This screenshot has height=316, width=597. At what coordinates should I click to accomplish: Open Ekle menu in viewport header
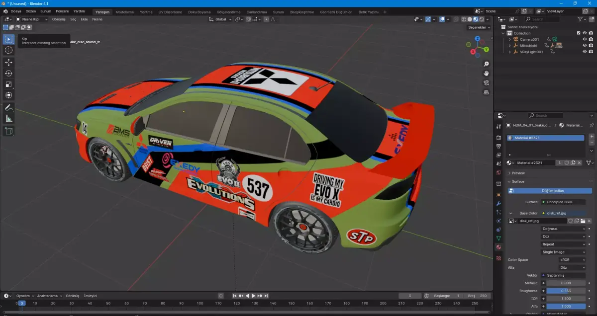84,19
